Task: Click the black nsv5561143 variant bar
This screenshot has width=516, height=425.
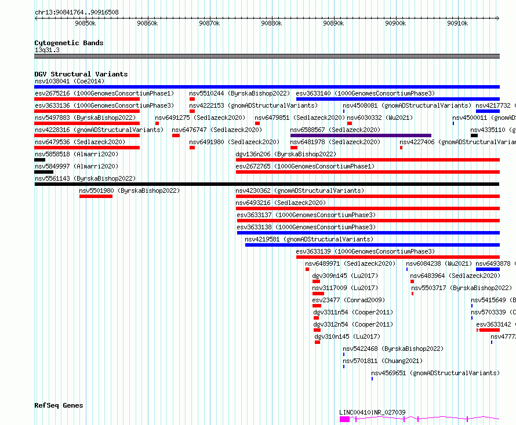Action: (267, 184)
